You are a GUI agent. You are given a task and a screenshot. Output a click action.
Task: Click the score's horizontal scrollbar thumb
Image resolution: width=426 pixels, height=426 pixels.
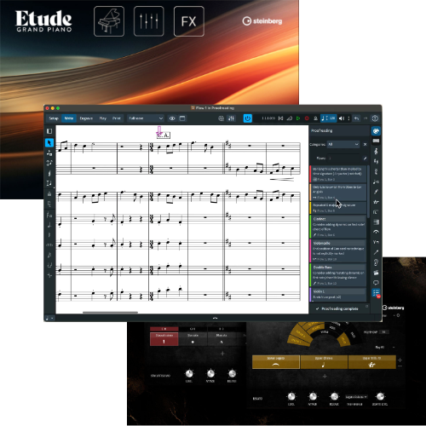pyautogui.click(x=110, y=313)
